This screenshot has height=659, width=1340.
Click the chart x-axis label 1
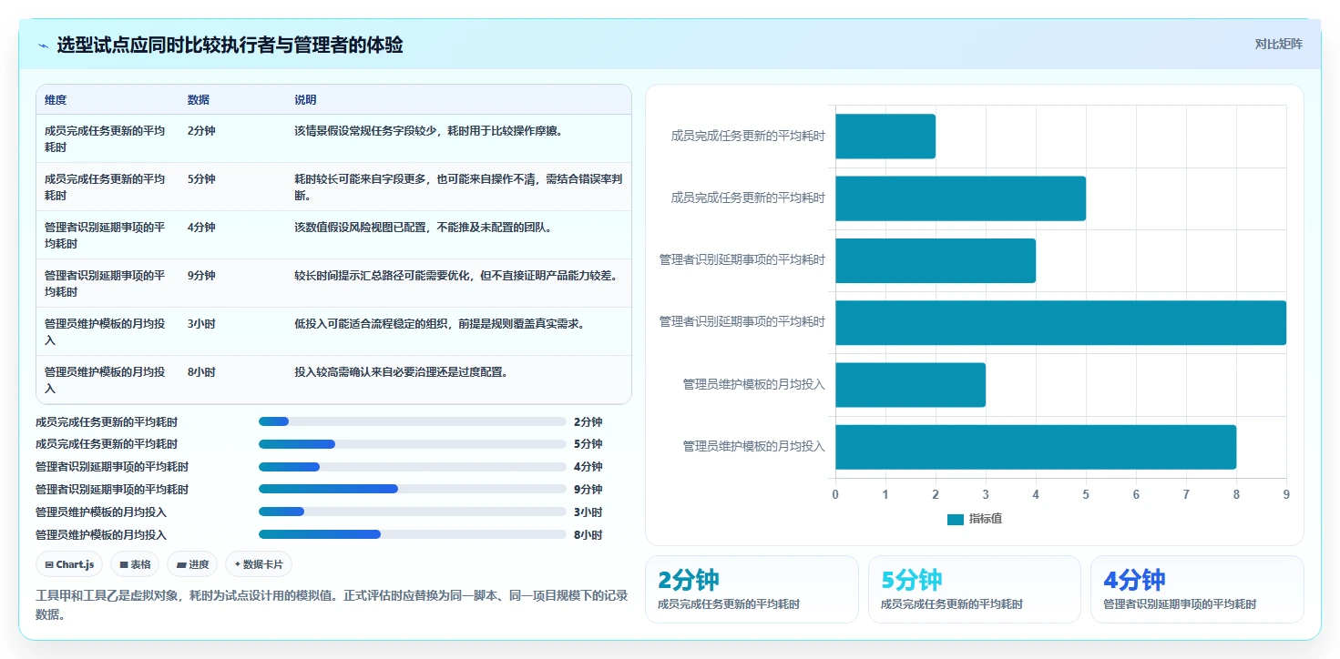[885, 494]
